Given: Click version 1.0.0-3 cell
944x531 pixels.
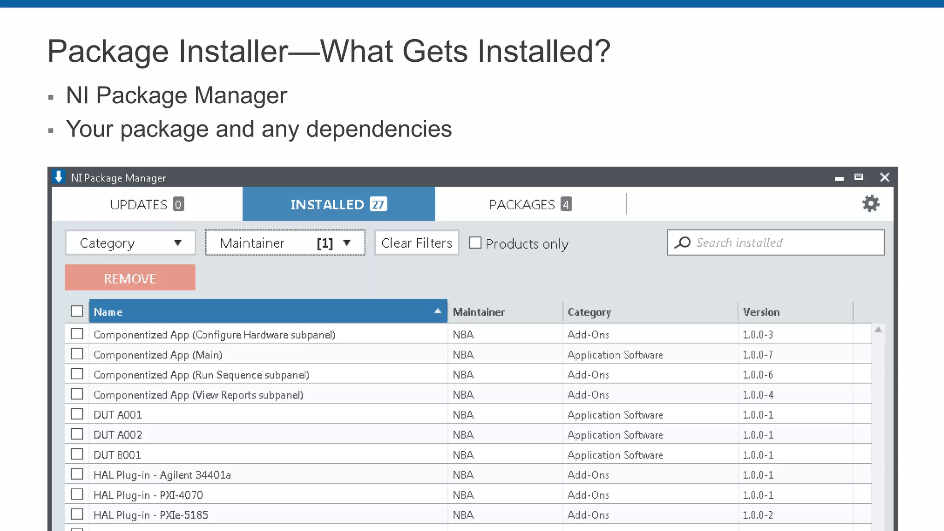Looking at the screenshot, I should coord(758,335).
